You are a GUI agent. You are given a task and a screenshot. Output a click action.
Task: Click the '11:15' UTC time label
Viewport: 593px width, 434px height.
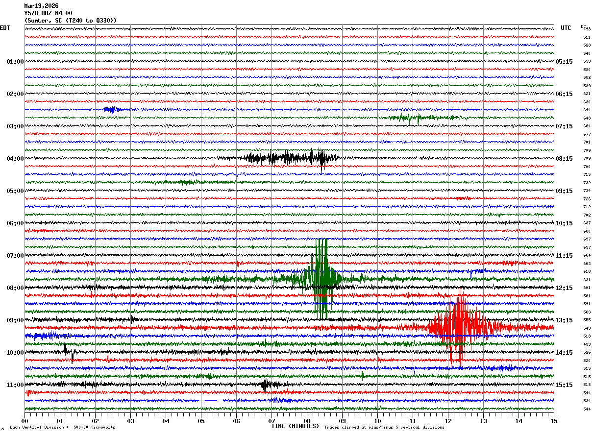pos(564,256)
